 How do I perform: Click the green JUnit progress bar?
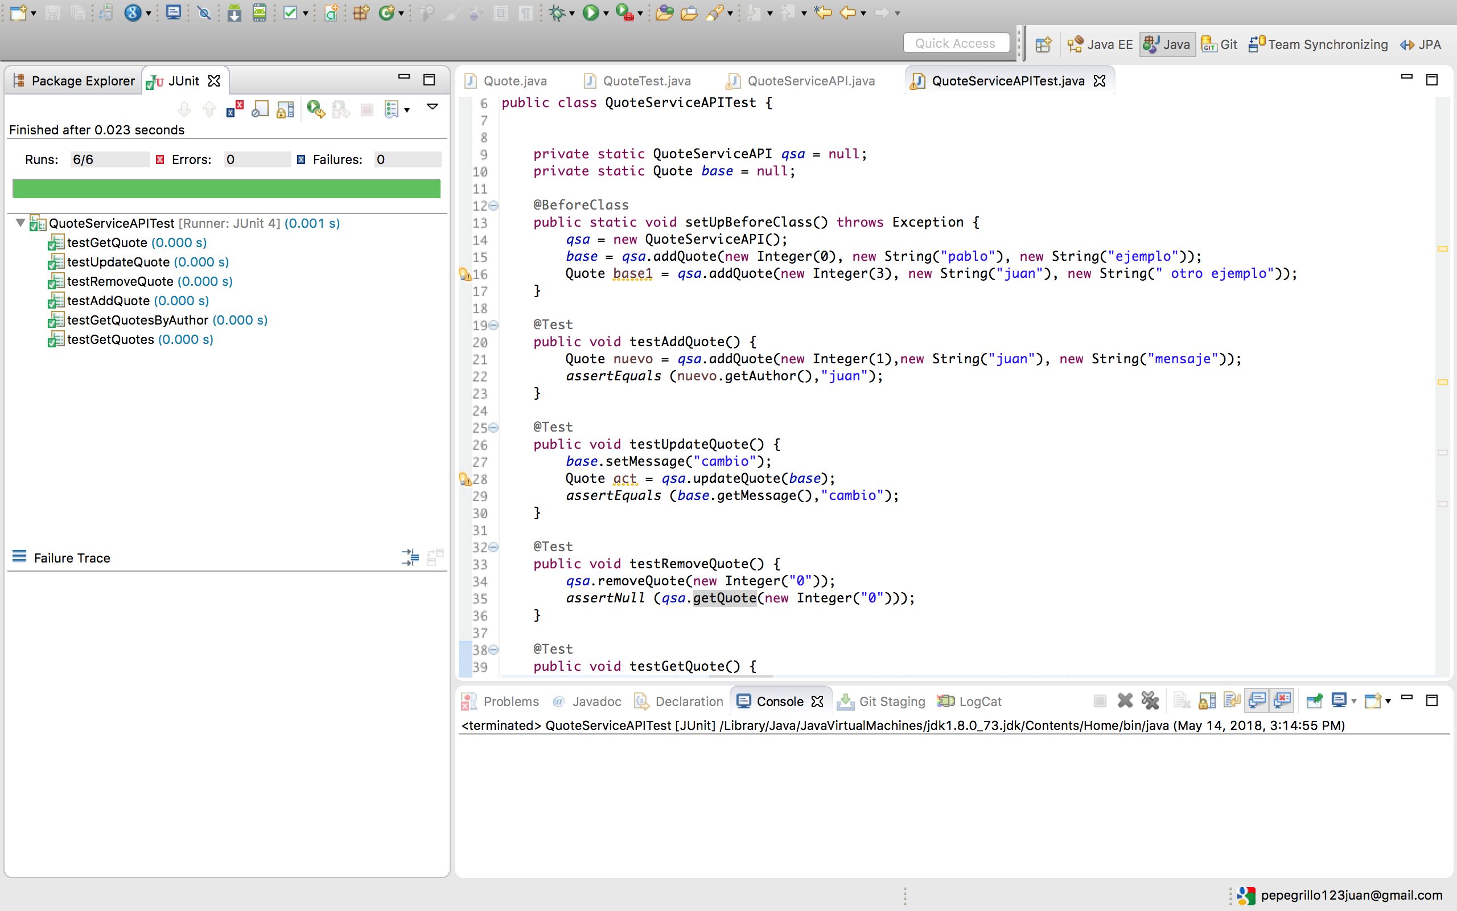(227, 188)
